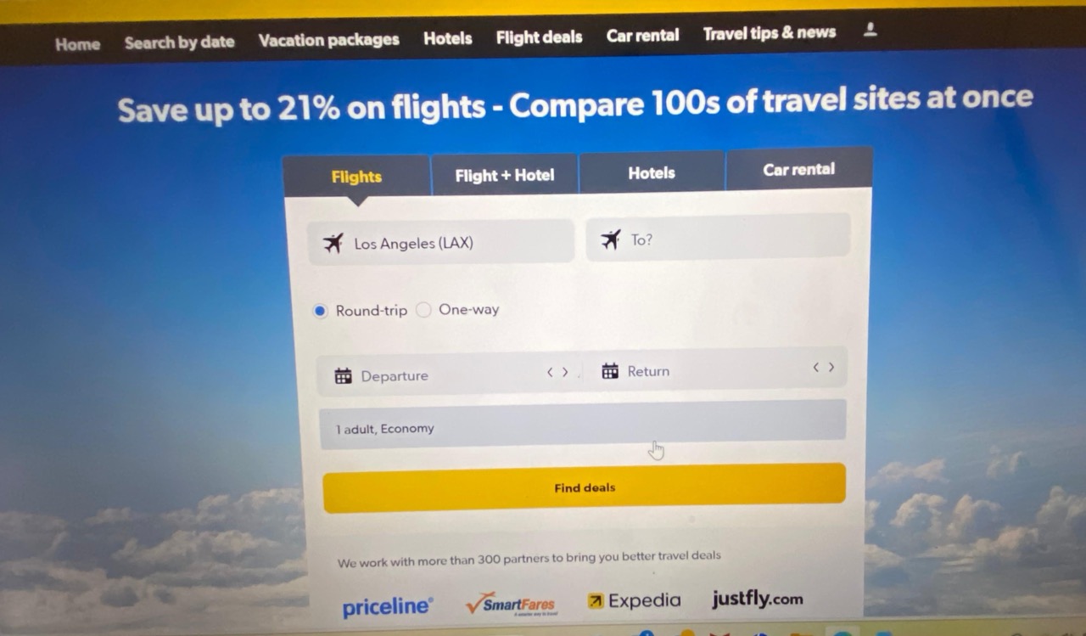
Task: Open the Travel tips & news link
Action: tap(770, 33)
